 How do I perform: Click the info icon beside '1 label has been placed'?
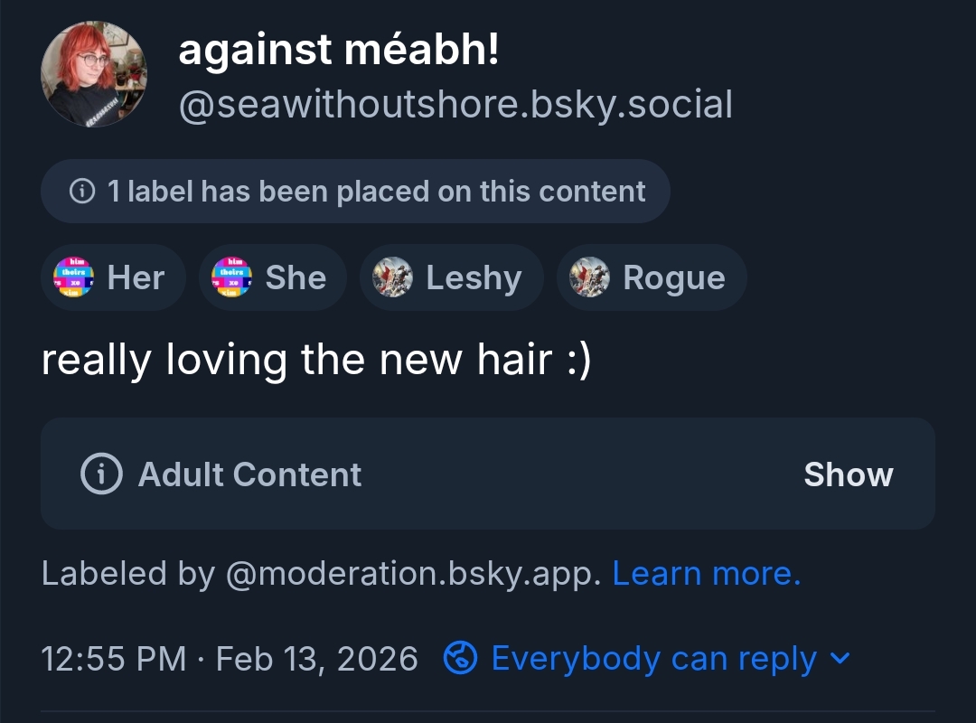[x=82, y=192]
